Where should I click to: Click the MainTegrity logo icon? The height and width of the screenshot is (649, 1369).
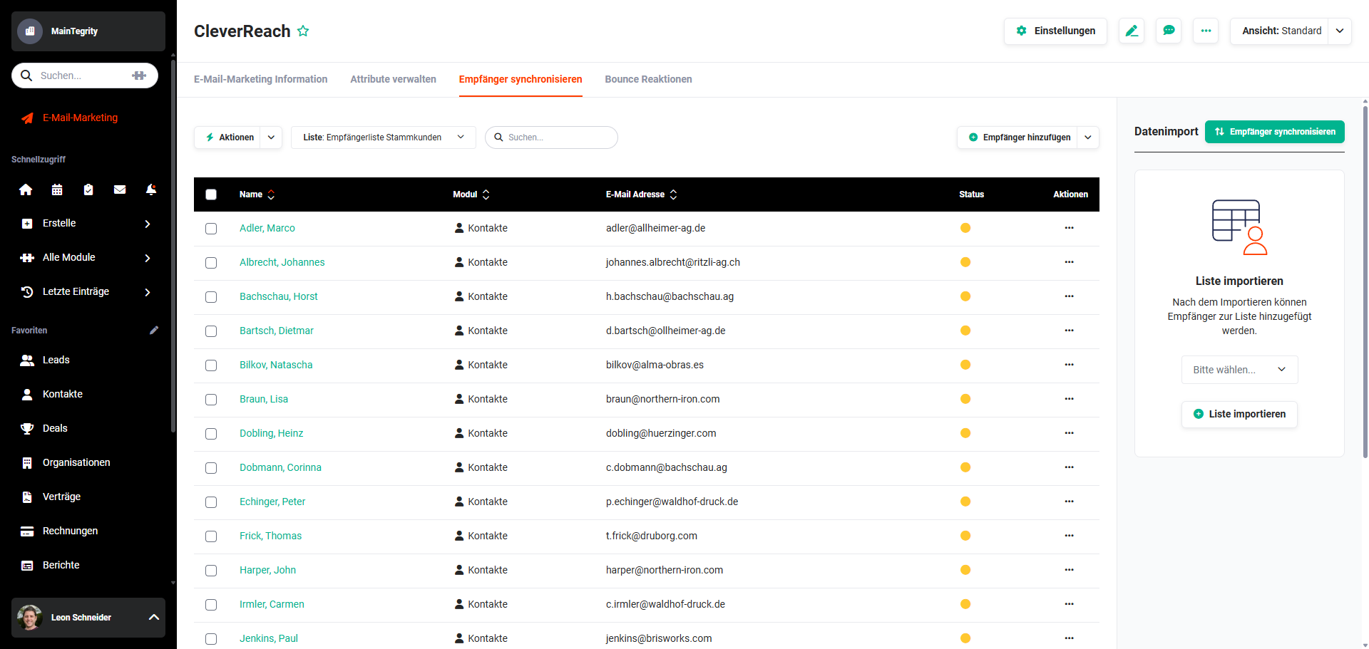(30, 31)
